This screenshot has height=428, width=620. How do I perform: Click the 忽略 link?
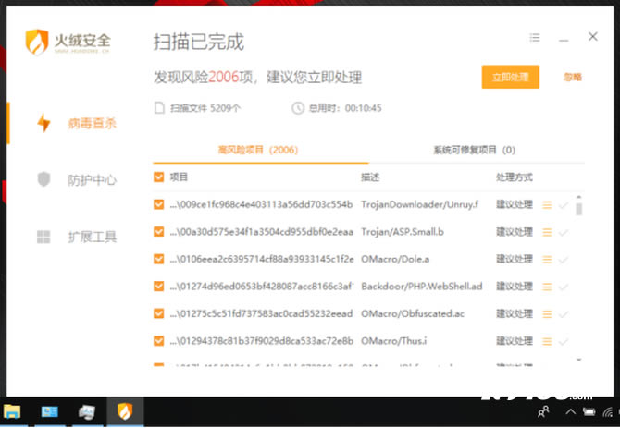(572, 77)
